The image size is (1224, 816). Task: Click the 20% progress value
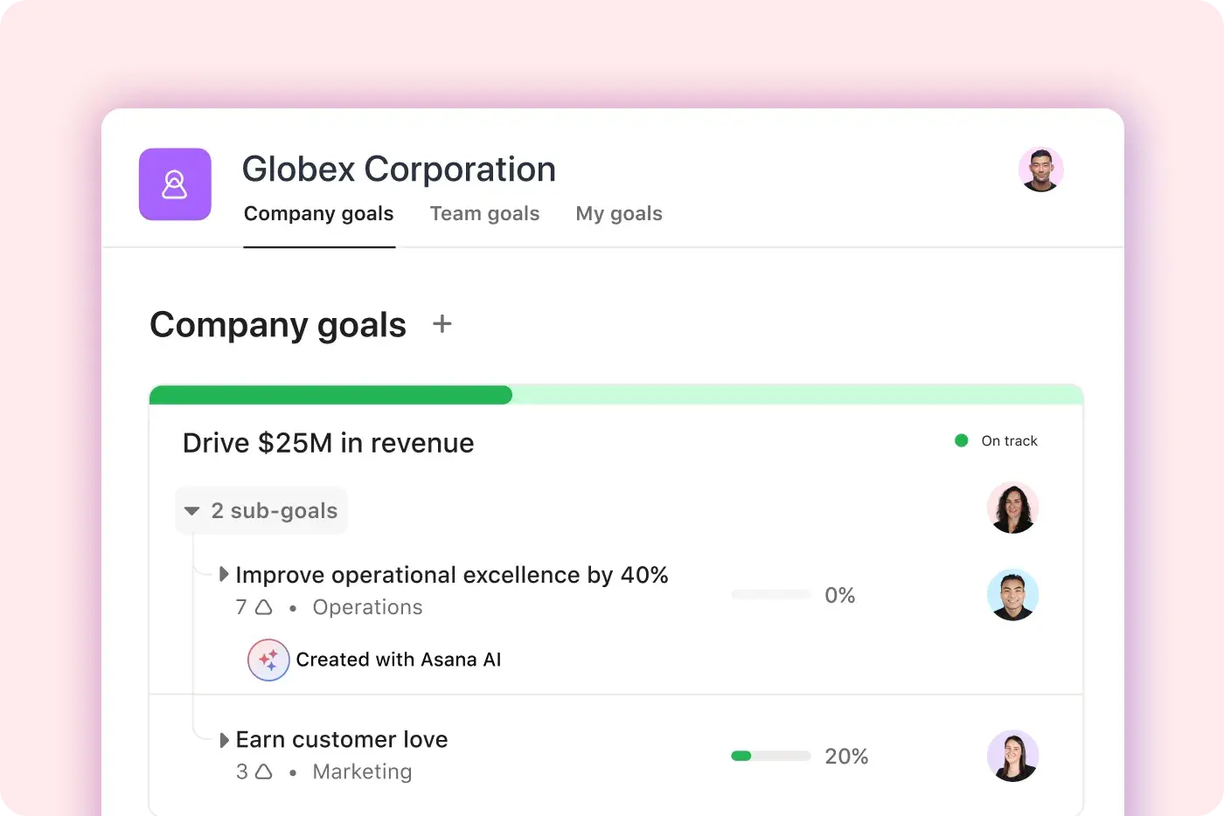tap(846, 756)
